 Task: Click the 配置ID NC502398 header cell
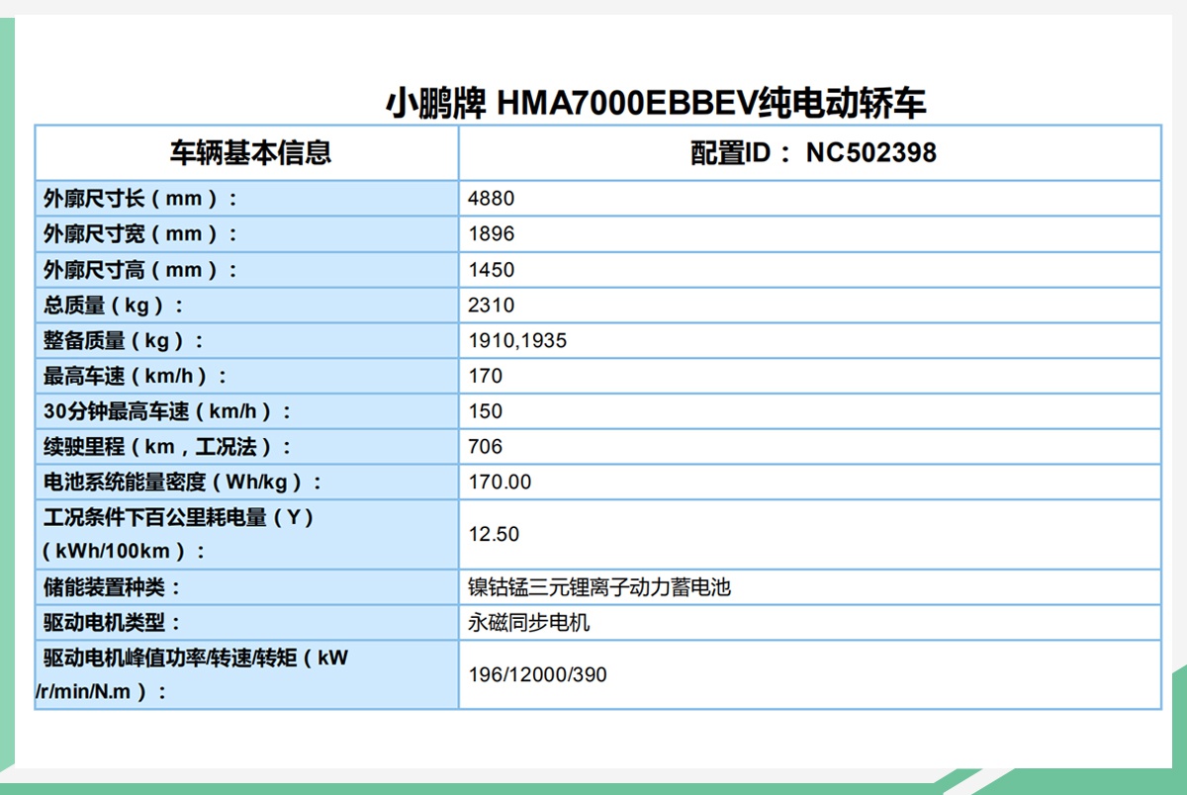pos(811,154)
